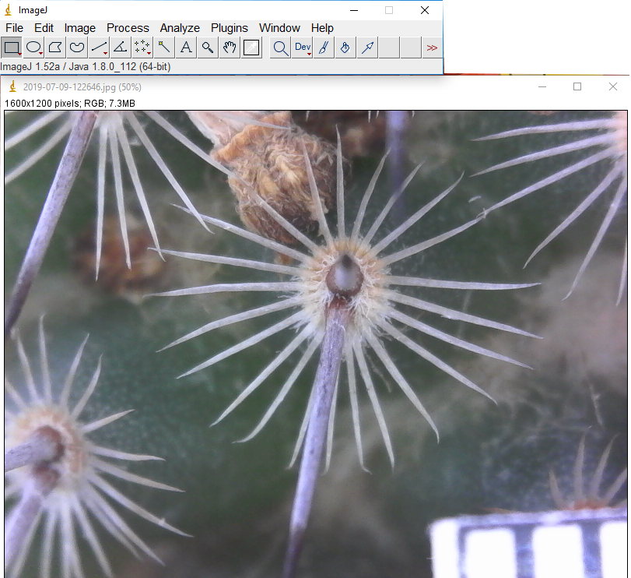Open the Dev developer menu
Screen dimensions: 631x578
302,48
